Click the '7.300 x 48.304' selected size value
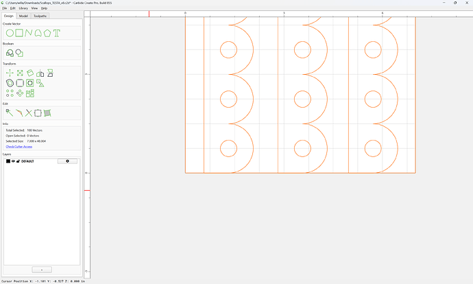This screenshot has height=284, width=473. 36,141
